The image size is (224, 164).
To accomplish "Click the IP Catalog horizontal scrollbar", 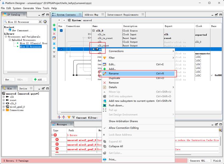I will [23, 72].
